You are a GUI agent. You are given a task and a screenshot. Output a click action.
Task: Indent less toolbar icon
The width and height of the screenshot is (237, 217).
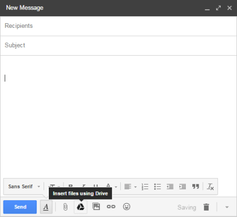170,187
